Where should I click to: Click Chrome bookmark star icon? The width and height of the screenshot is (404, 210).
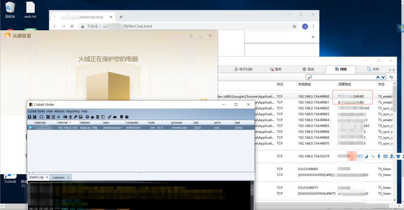tap(294, 26)
